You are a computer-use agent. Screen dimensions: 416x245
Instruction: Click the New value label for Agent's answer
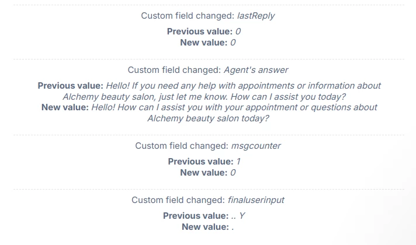[65, 107]
